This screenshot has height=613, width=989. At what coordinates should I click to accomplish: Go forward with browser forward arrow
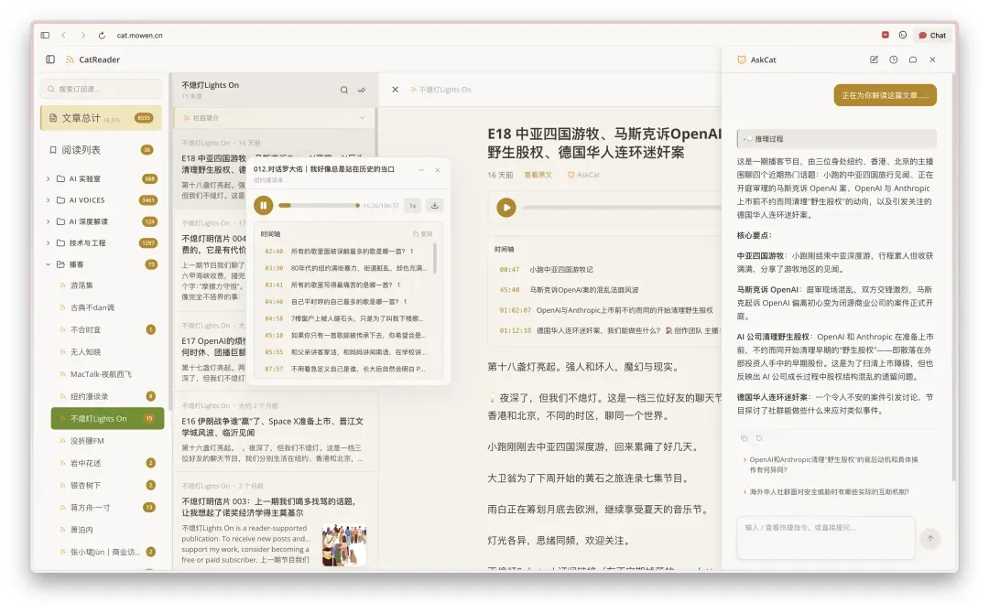[x=82, y=36]
